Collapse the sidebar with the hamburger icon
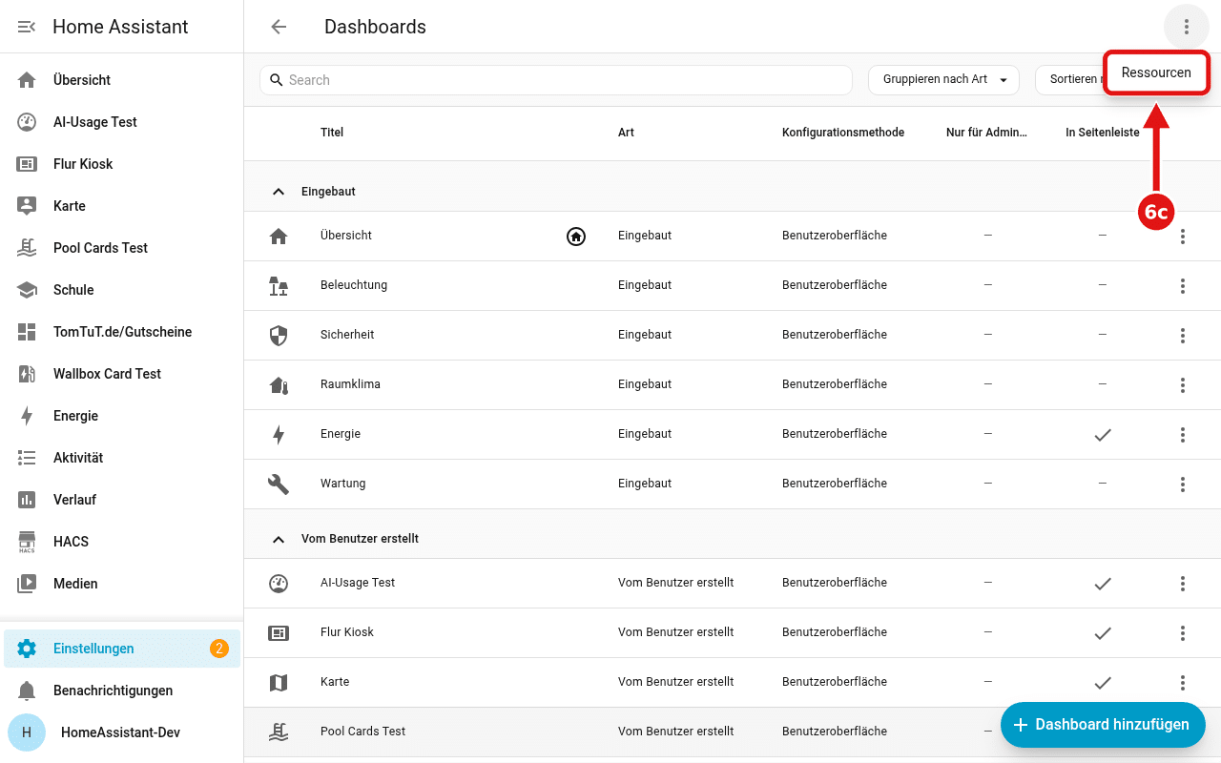The image size is (1221, 763). [x=27, y=27]
